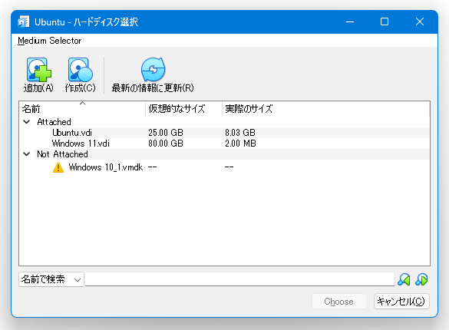Click the search next match icon
449x330 pixels.
[x=421, y=279]
